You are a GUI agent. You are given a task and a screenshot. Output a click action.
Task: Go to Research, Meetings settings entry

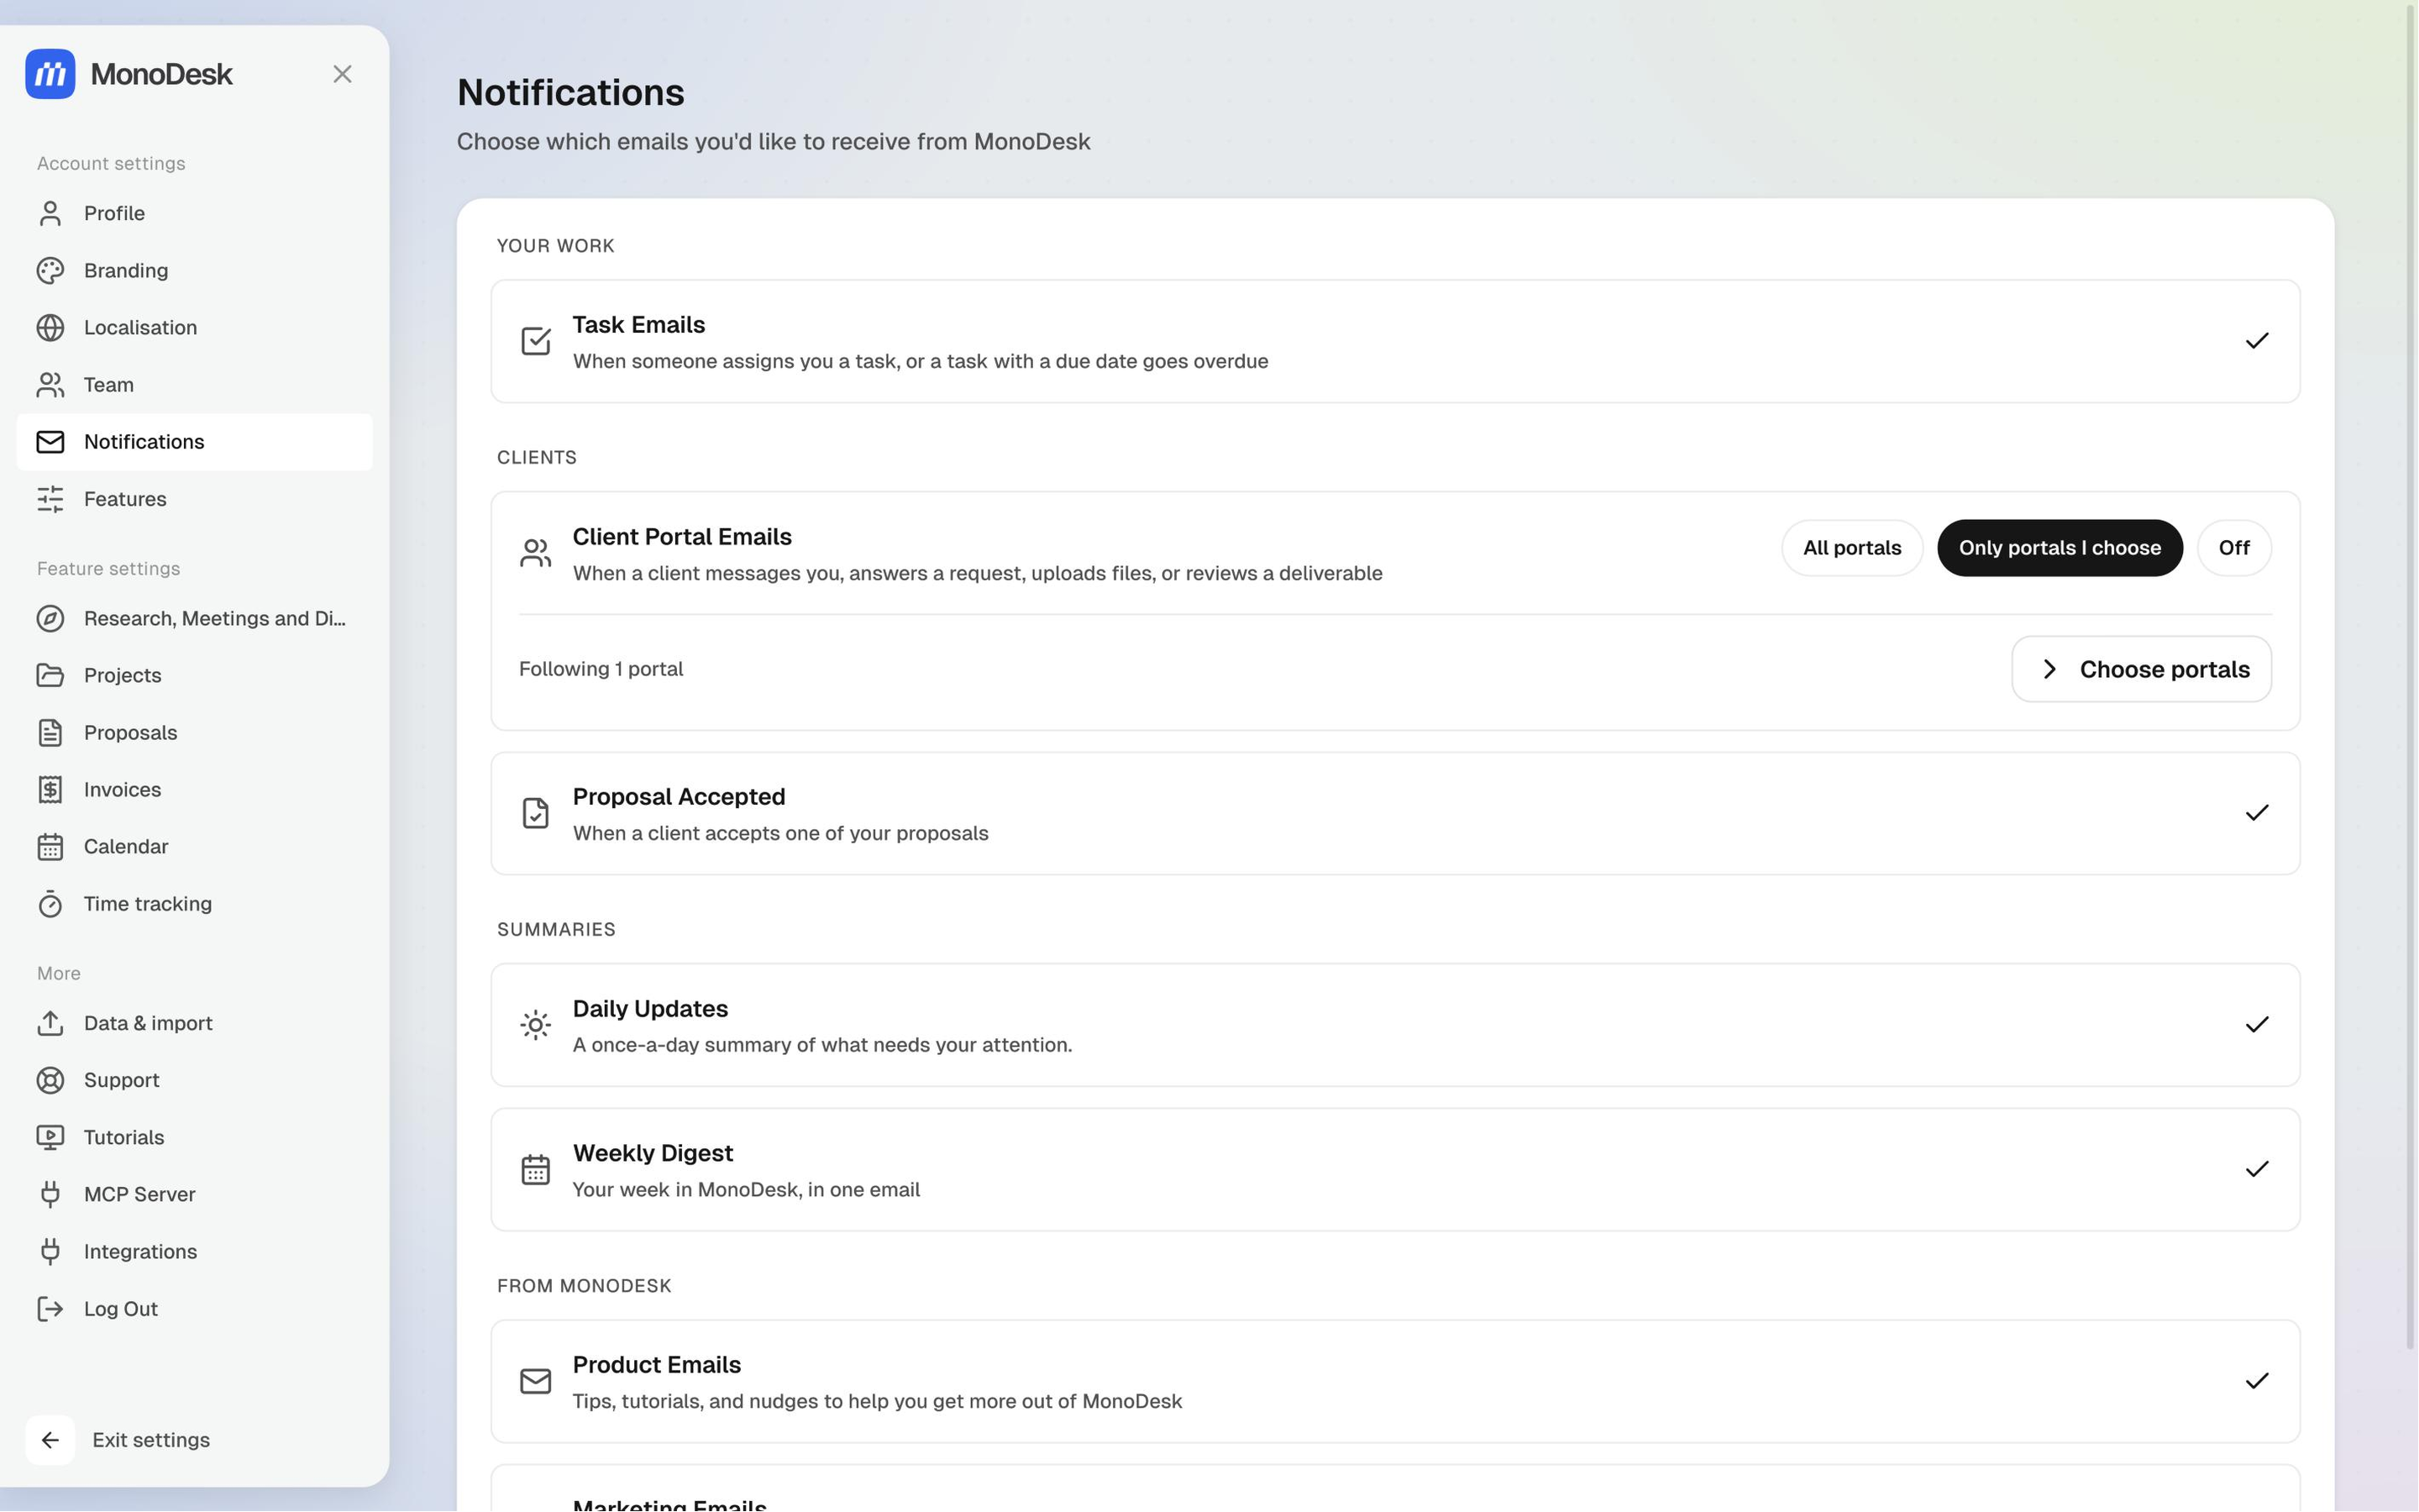[x=195, y=618]
